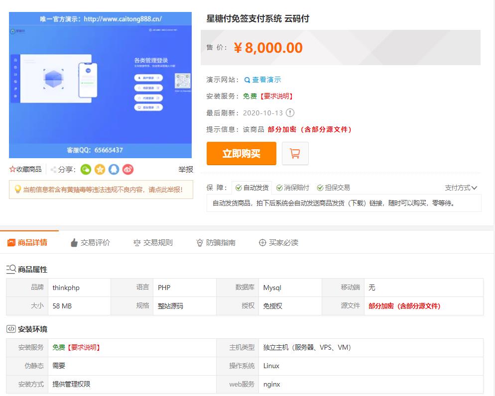Select the 自动发货 guarantee tab
The width and height of the screenshot is (495, 396).
coord(252,188)
